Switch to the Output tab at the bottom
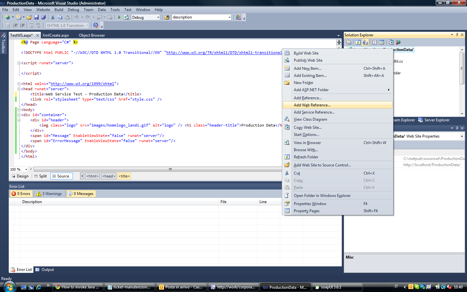This screenshot has height=292, width=467. (45, 270)
